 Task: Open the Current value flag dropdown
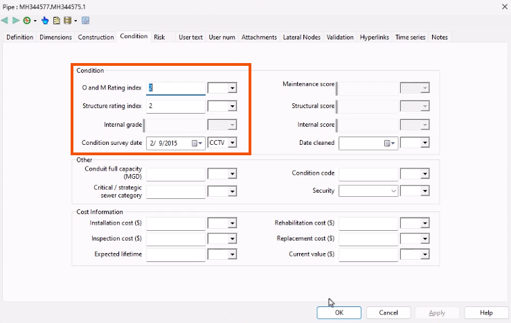(x=424, y=254)
